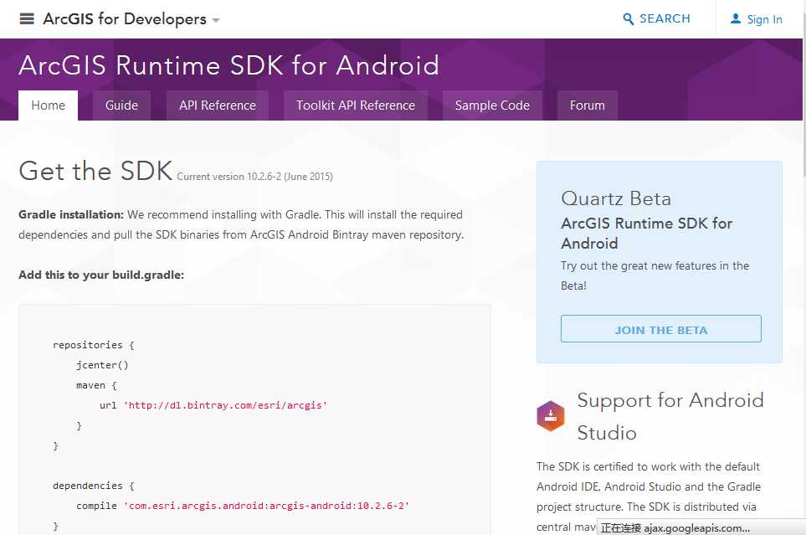Click the Gradle installation bold label
The width and height of the screenshot is (806, 535).
tap(71, 214)
